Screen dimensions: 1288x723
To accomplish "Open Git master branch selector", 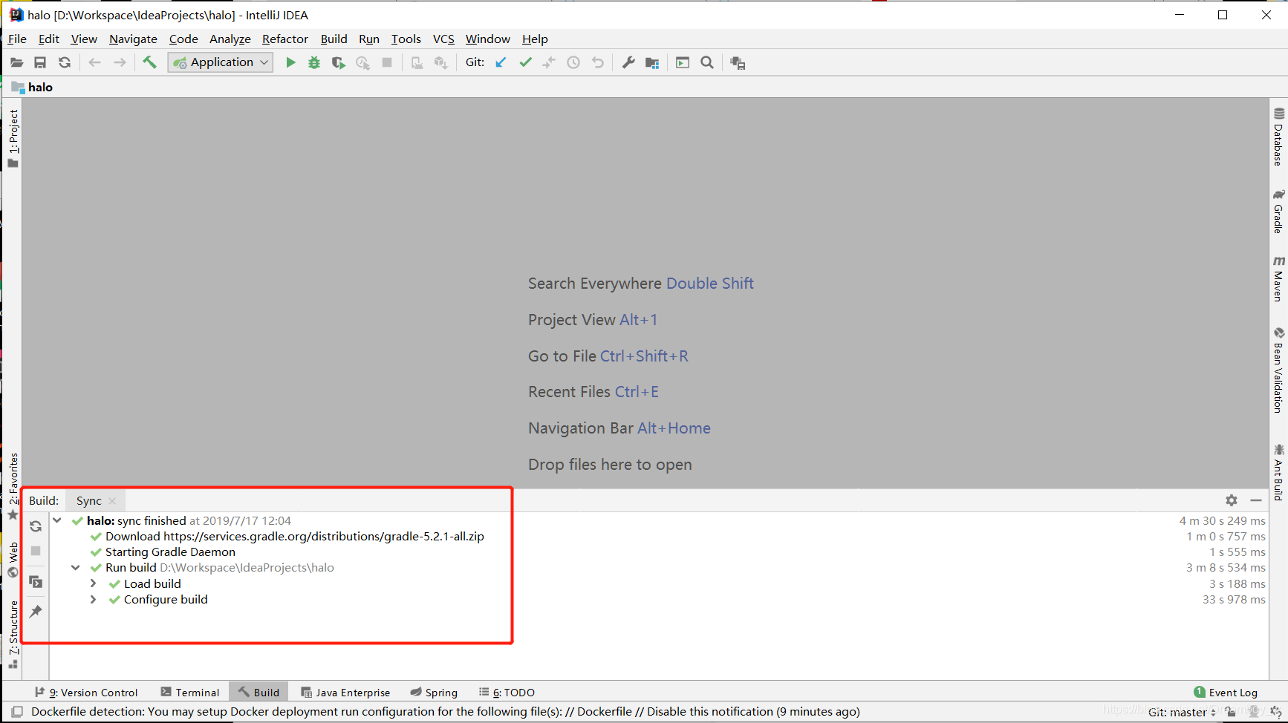I will point(1182,712).
